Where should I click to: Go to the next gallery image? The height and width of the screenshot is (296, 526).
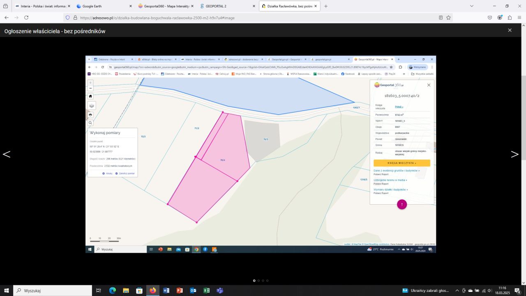point(514,154)
